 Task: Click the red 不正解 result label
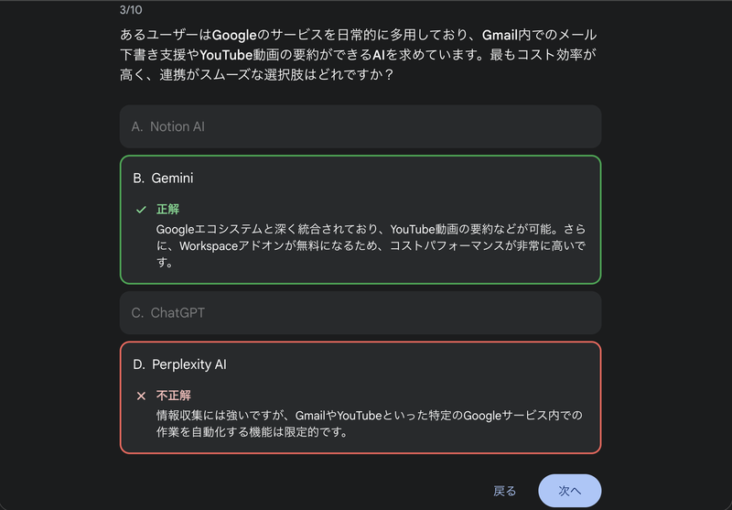(x=173, y=396)
